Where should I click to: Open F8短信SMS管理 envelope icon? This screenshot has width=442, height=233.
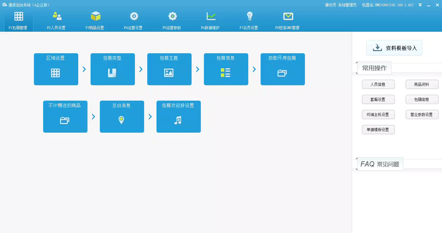(x=288, y=16)
